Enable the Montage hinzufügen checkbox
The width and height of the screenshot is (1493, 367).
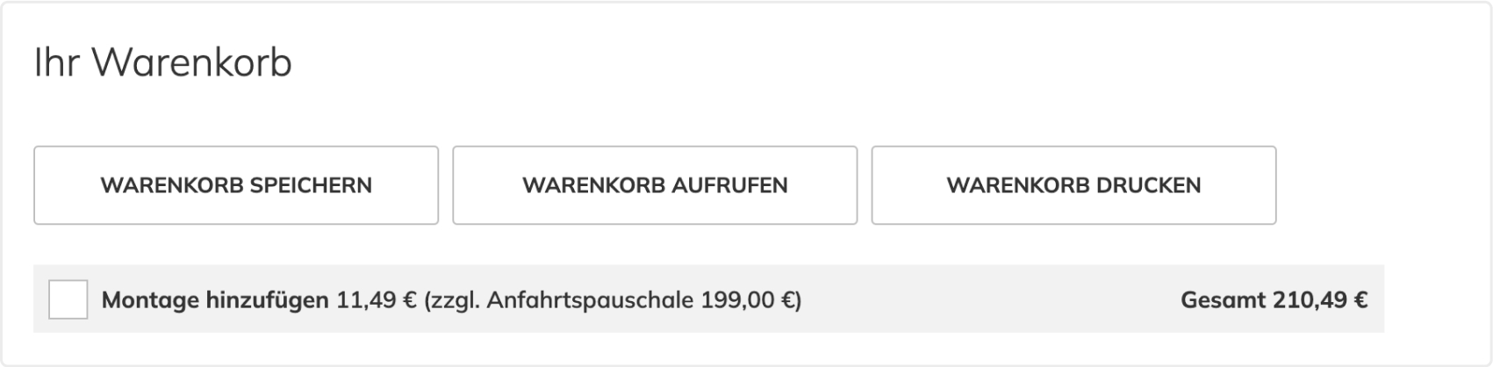coord(68,299)
